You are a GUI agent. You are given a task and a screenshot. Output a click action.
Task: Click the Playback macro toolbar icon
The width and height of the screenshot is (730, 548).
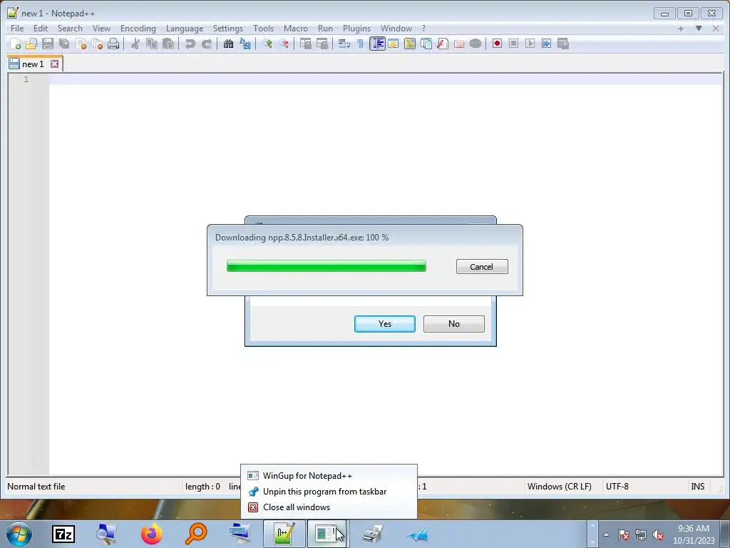(530, 44)
